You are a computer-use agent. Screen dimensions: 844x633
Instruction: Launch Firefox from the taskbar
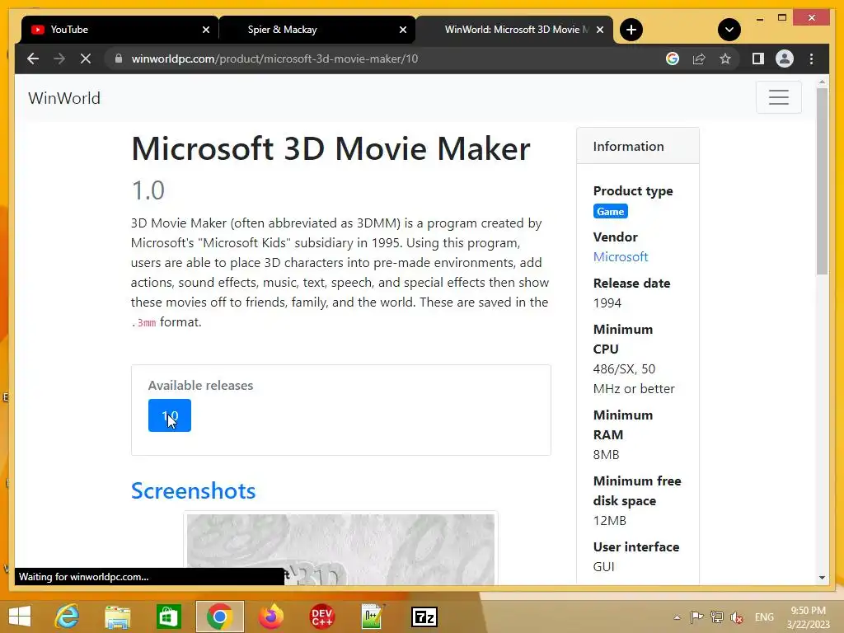(x=270, y=617)
